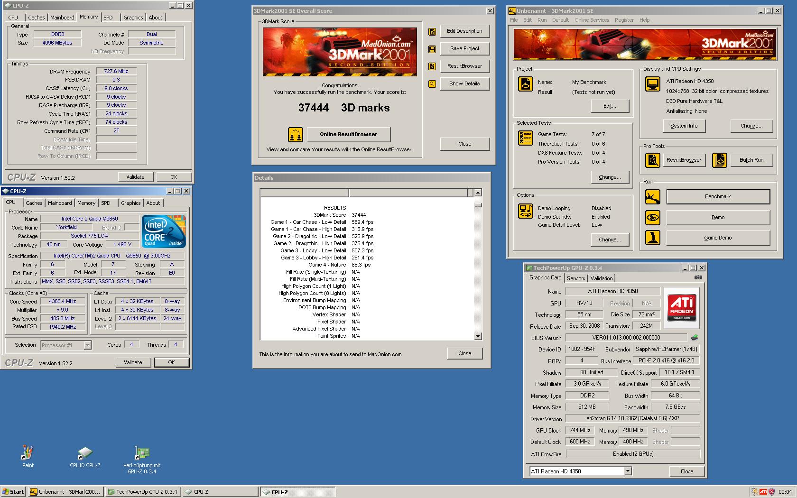The width and height of the screenshot is (797, 498).
Task: Click the Batch Run icon
Action: point(720,160)
